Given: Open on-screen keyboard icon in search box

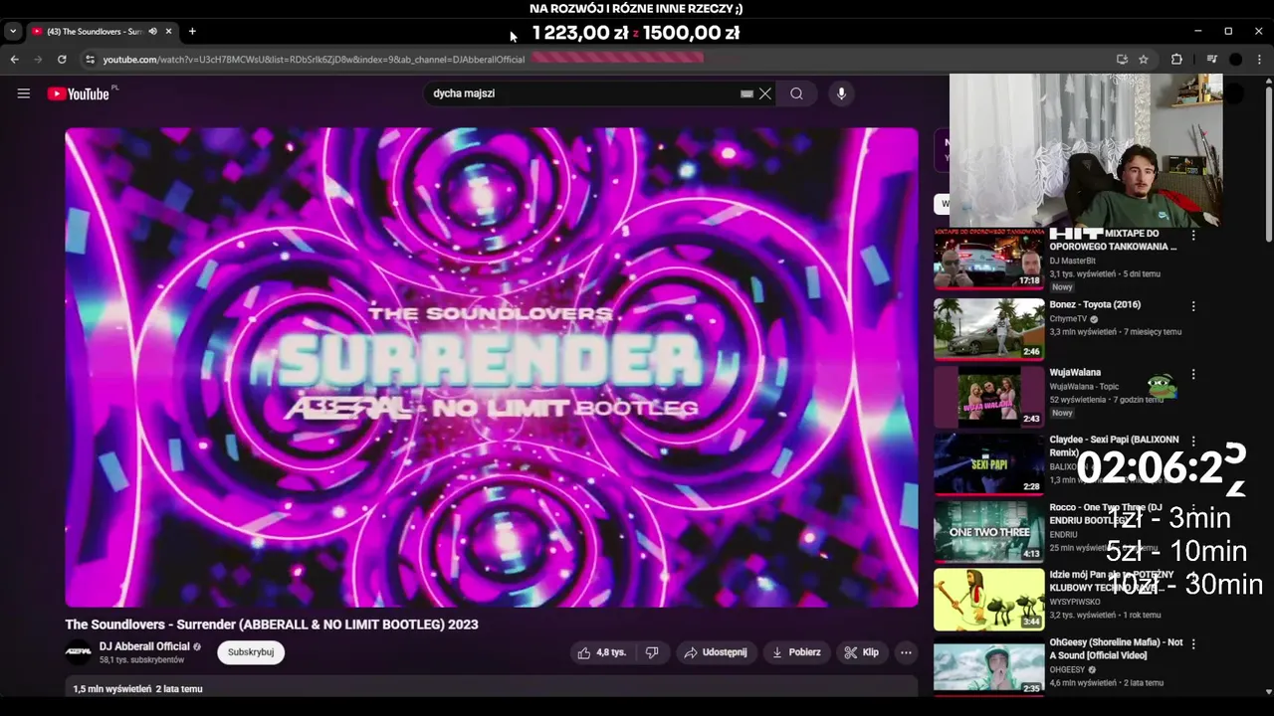Looking at the screenshot, I should tap(746, 93).
